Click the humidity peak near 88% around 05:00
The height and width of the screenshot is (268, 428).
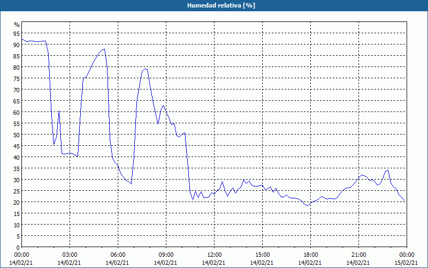click(104, 49)
